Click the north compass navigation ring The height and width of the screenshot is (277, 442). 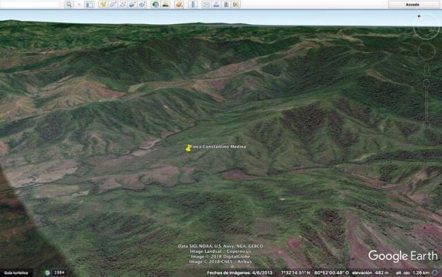point(426,27)
